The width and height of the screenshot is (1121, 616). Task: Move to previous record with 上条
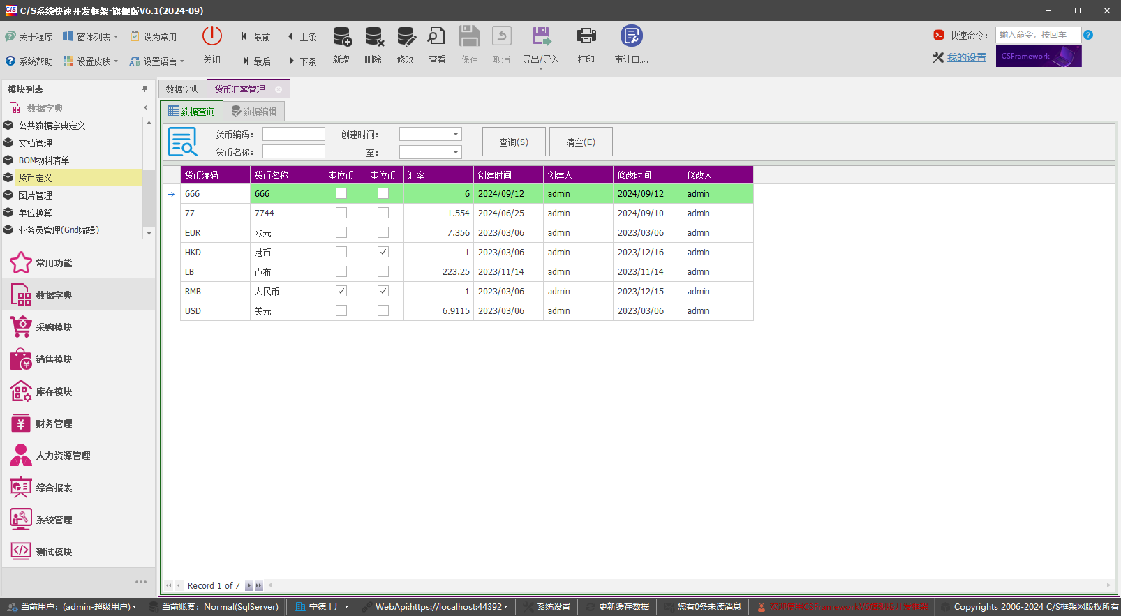[302, 37]
